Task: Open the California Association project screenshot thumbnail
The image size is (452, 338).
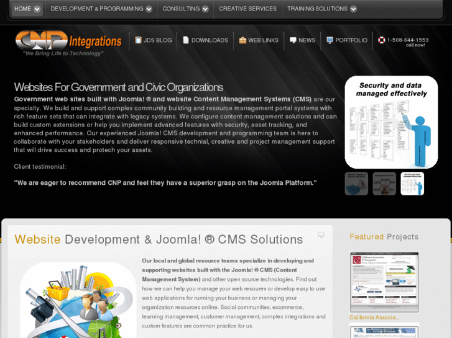Action: point(384,282)
